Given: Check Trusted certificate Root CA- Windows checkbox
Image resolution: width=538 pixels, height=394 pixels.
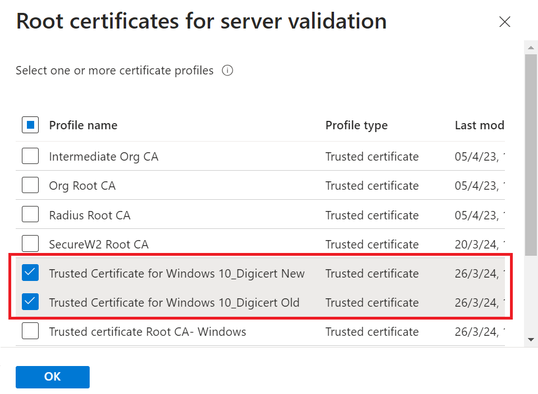Looking at the screenshot, I should (x=30, y=331).
